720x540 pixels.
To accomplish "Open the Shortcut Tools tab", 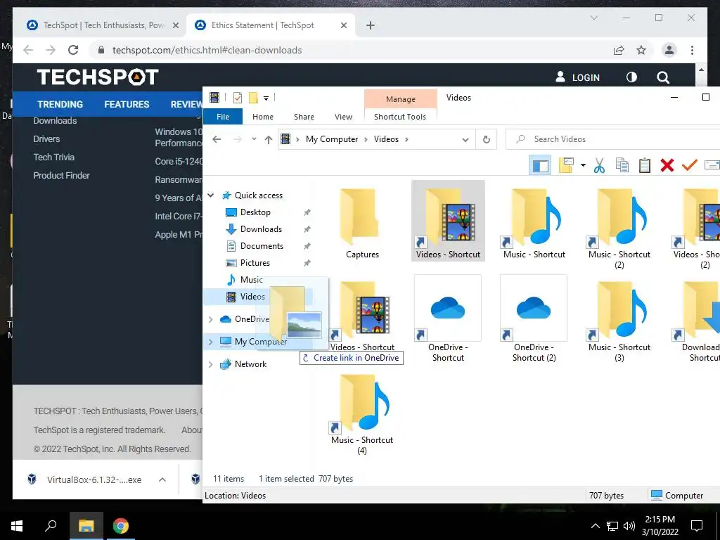I will (x=400, y=117).
